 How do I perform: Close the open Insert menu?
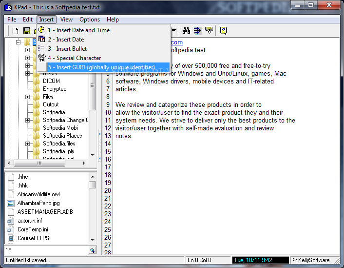[x=46, y=20]
